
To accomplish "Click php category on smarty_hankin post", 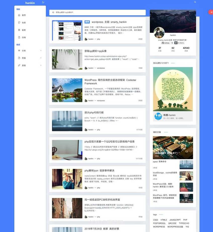I will (x=99, y=39).
